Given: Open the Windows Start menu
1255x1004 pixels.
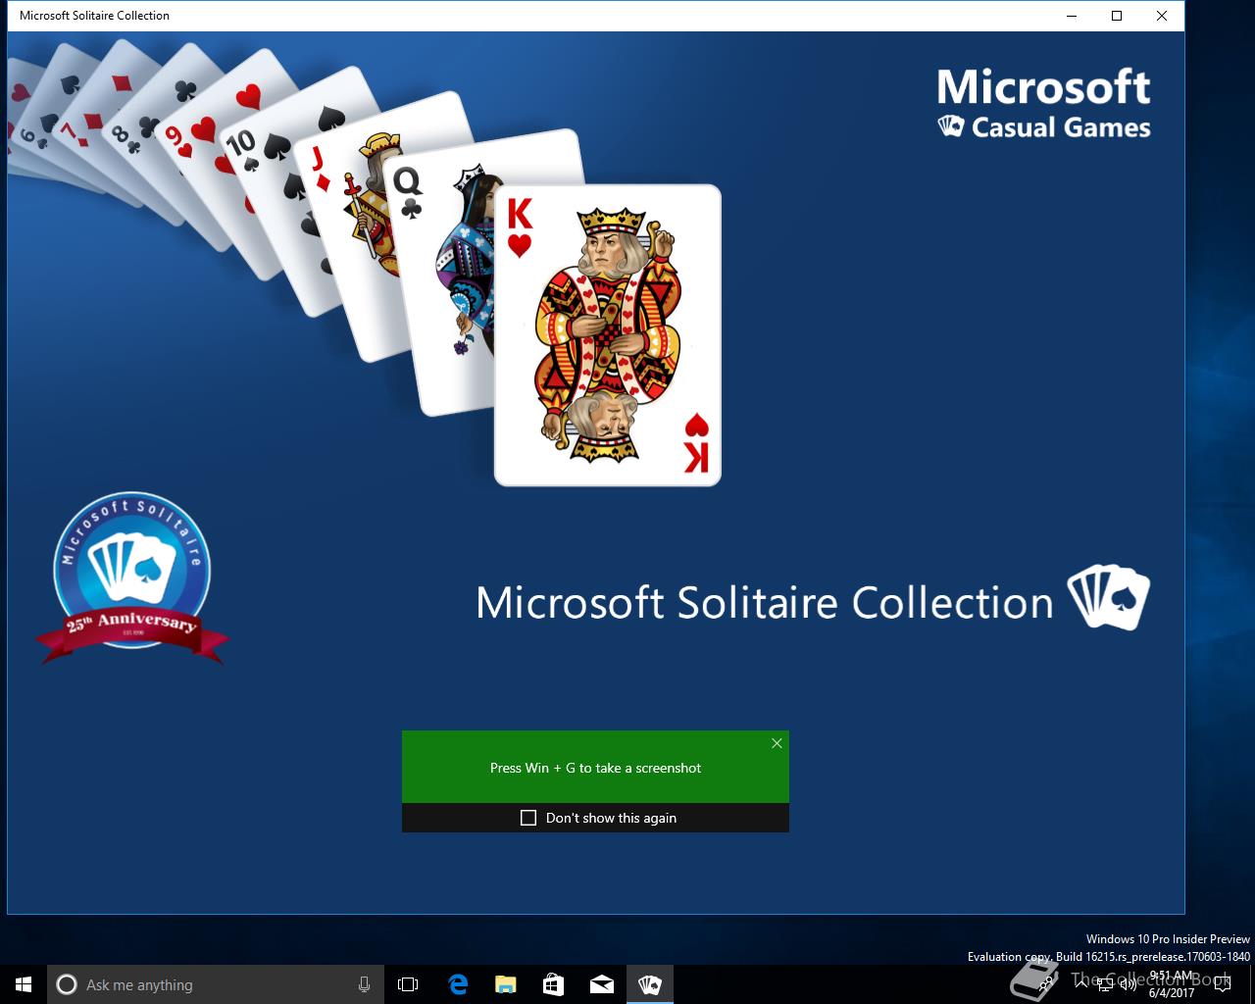Looking at the screenshot, I should pos(24,984).
